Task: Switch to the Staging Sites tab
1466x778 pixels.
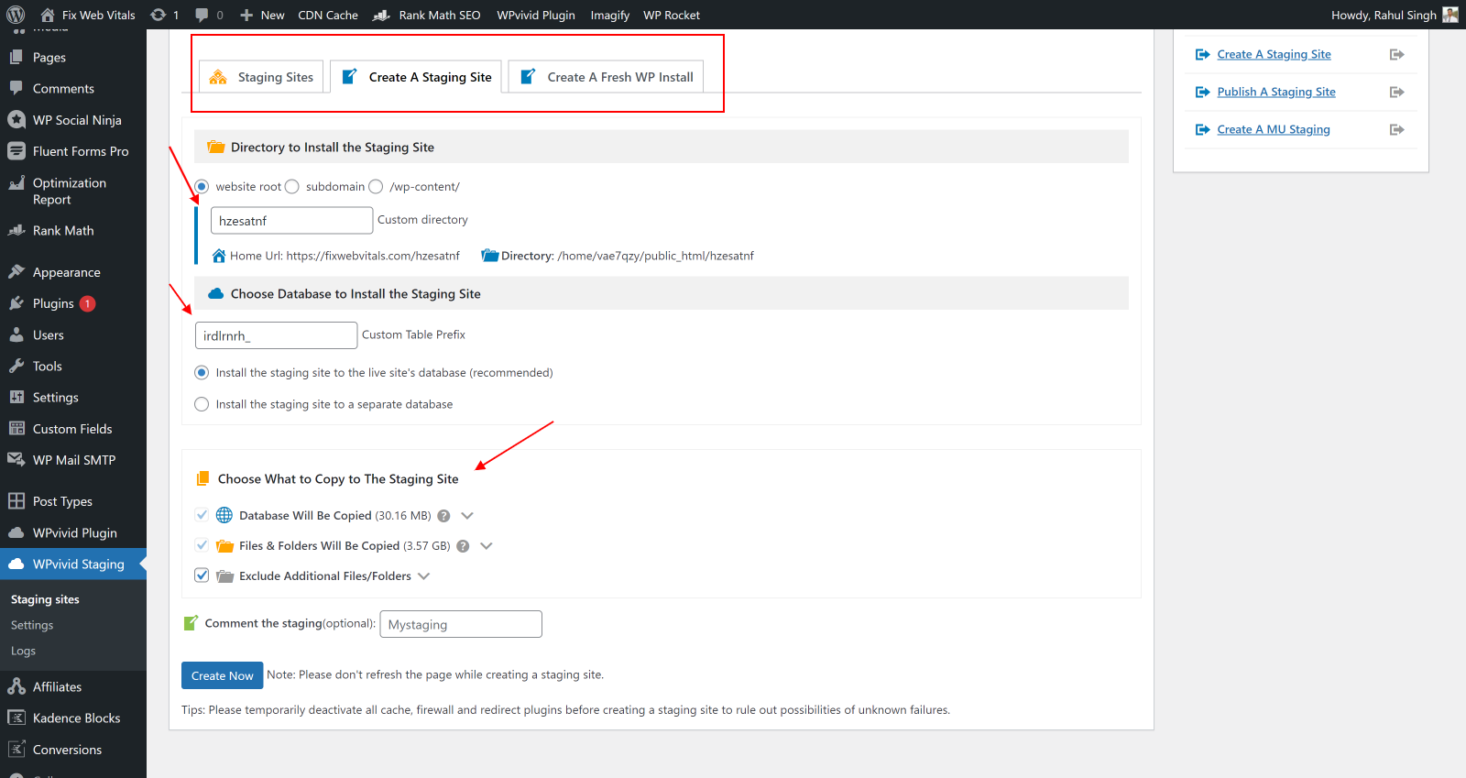Action: pyautogui.click(x=261, y=77)
